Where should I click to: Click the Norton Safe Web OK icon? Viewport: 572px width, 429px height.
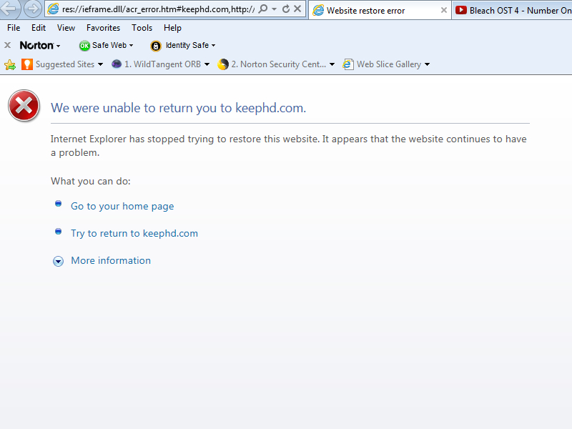[x=84, y=46]
